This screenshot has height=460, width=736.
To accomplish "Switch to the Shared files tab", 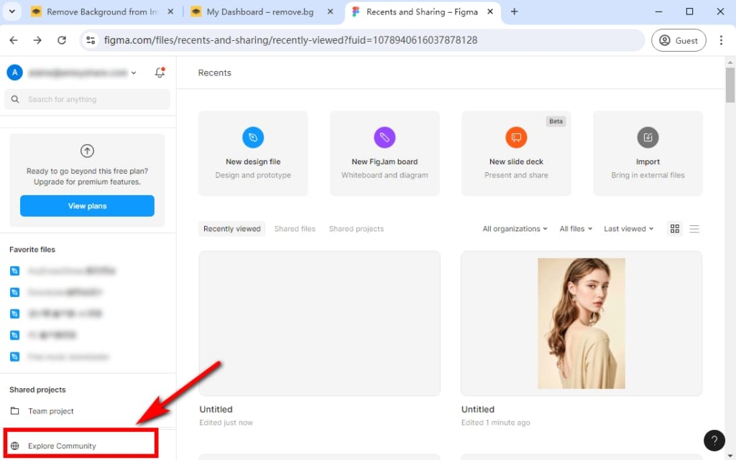I will tap(295, 228).
